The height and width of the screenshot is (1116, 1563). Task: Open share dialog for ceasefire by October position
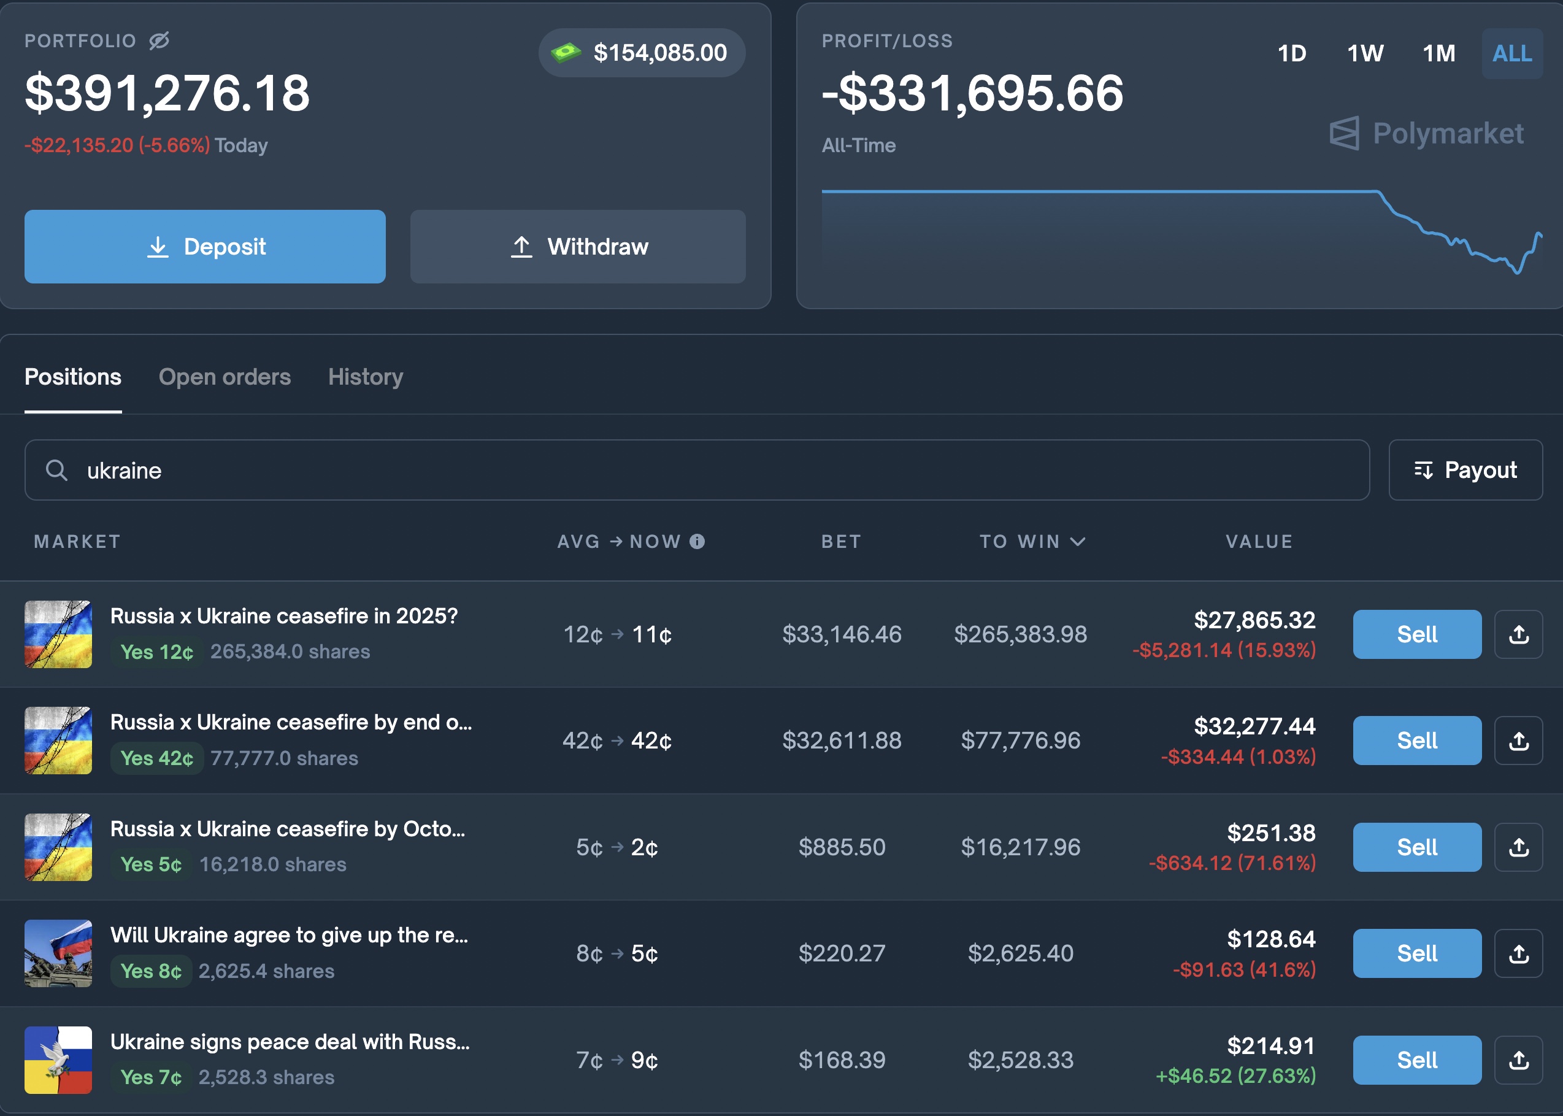click(x=1519, y=847)
